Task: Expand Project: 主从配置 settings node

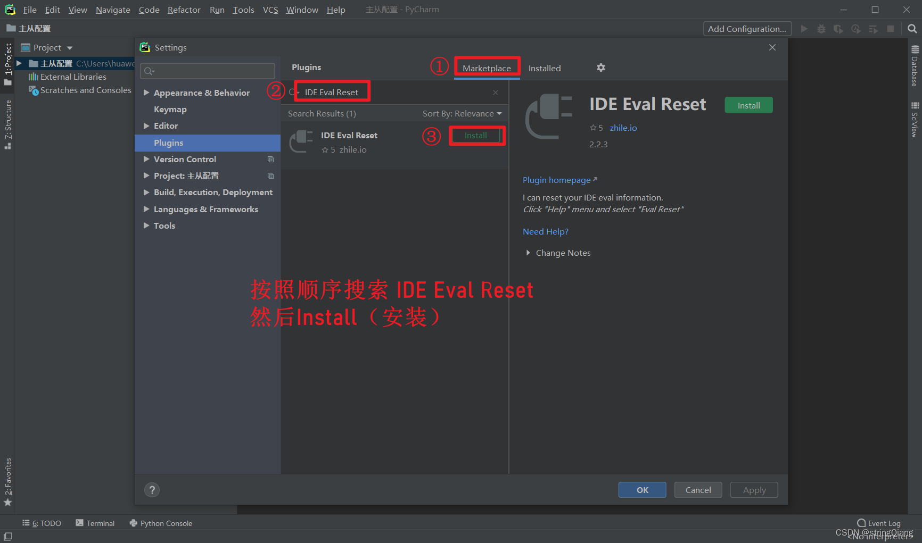Action: [146, 176]
